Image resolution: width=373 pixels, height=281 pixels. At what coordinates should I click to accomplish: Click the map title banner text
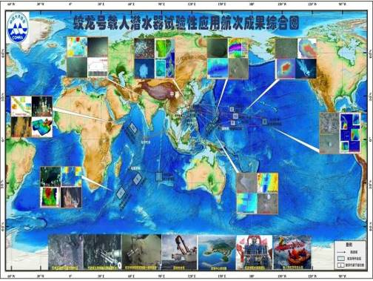pyautogui.click(x=186, y=24)
